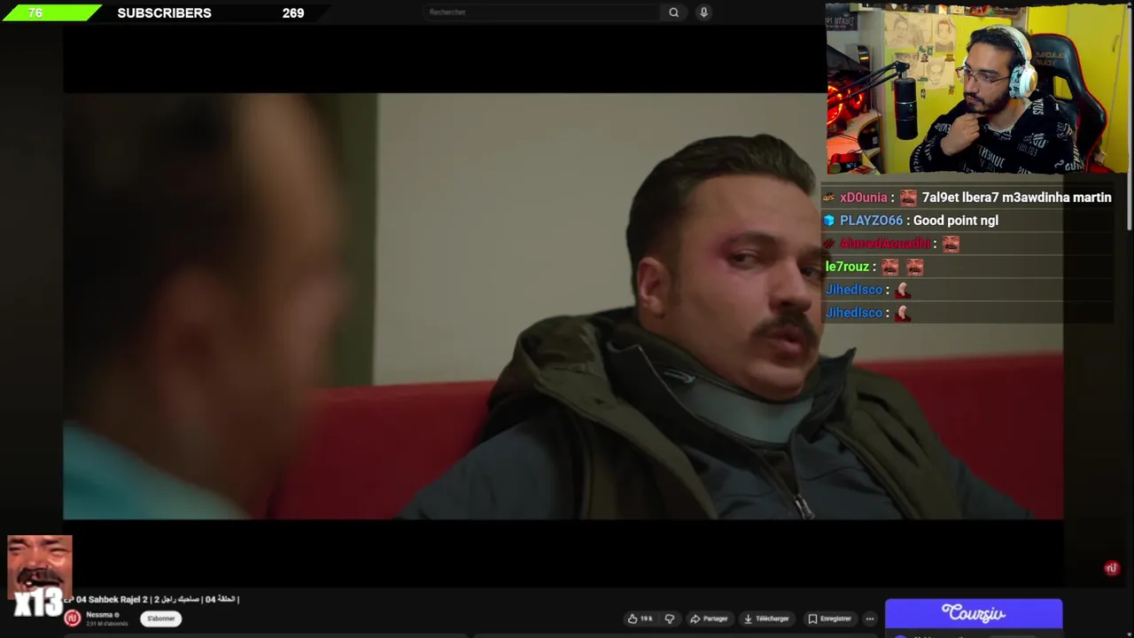Image resolution: width=1134 pixels, height=638 pixels.
Task: Focus the Rechercher search field
Action: point(542,12)
